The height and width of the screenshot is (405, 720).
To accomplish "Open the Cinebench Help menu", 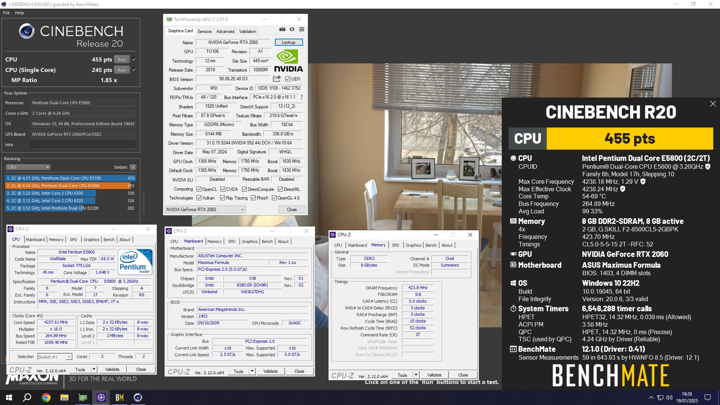I will (19, 13).
